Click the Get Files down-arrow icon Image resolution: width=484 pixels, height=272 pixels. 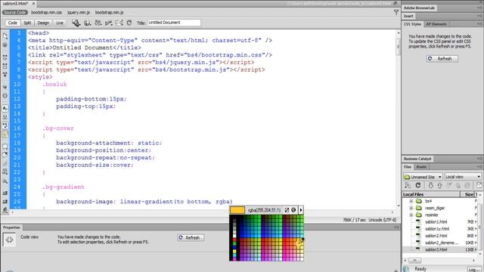[430, 185]
